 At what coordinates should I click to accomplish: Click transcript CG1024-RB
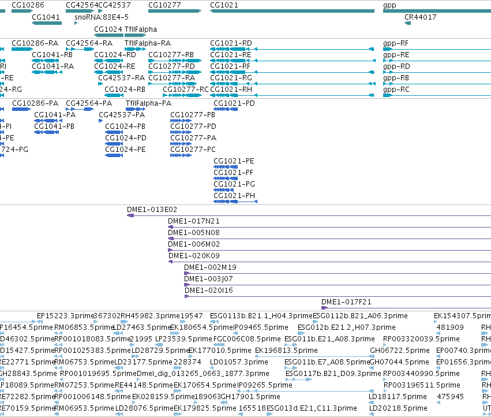[125, 90]
